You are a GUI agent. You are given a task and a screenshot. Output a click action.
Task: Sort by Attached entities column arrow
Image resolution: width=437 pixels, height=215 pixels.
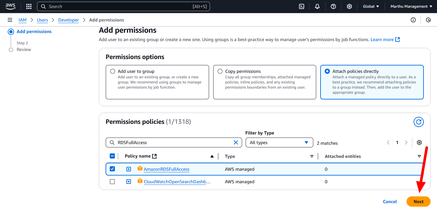(x=419, y=156)
